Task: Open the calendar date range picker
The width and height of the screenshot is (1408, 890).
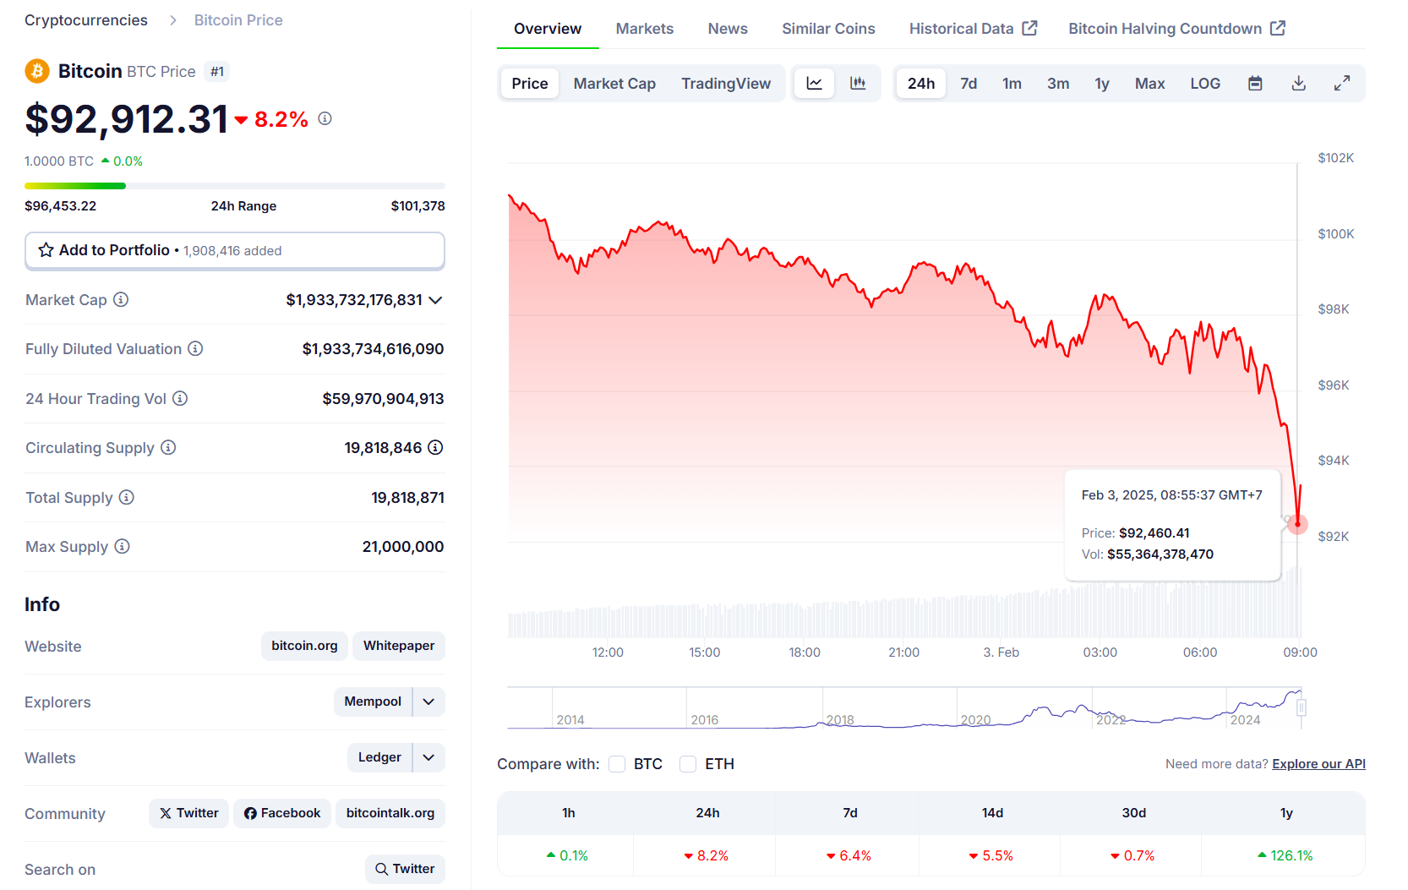Action: [x=1255, y=84]
